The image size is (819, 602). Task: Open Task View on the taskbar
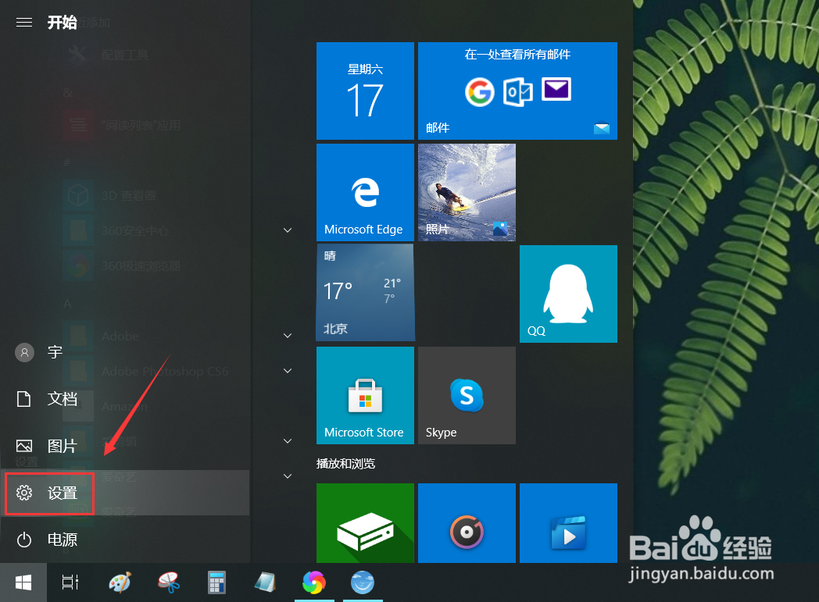[x=70, y=582]
